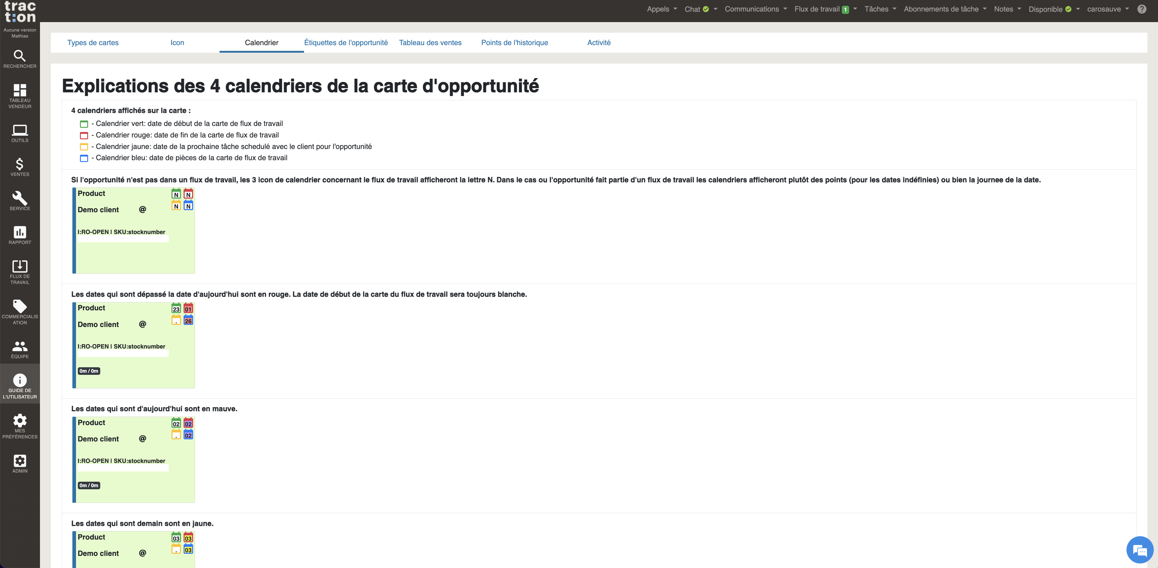
Task: Open Mes Préférences gear icon
Action: [x=20, y=426]
